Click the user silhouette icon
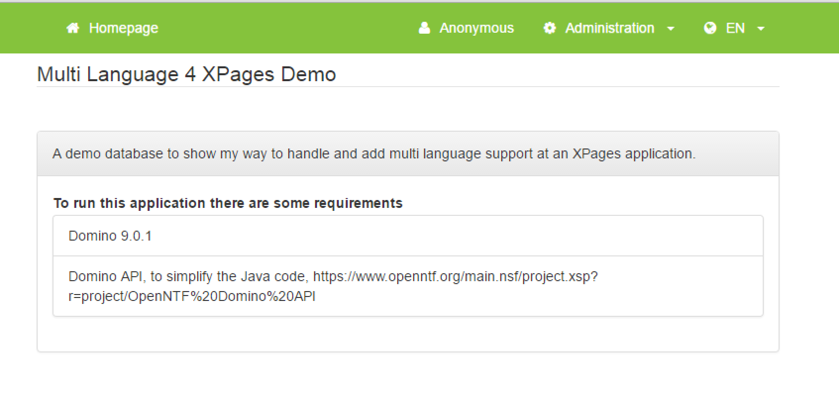 (x=424, y=28)
